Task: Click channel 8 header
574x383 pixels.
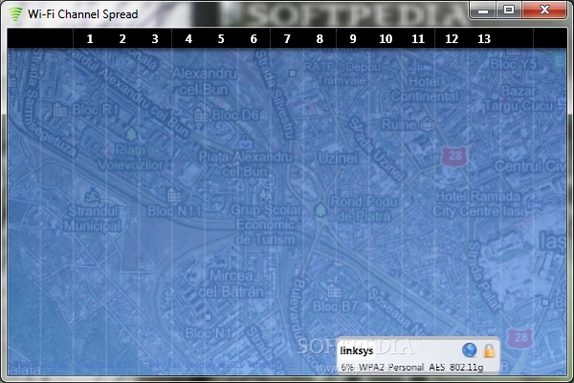Action: point(320,39)
